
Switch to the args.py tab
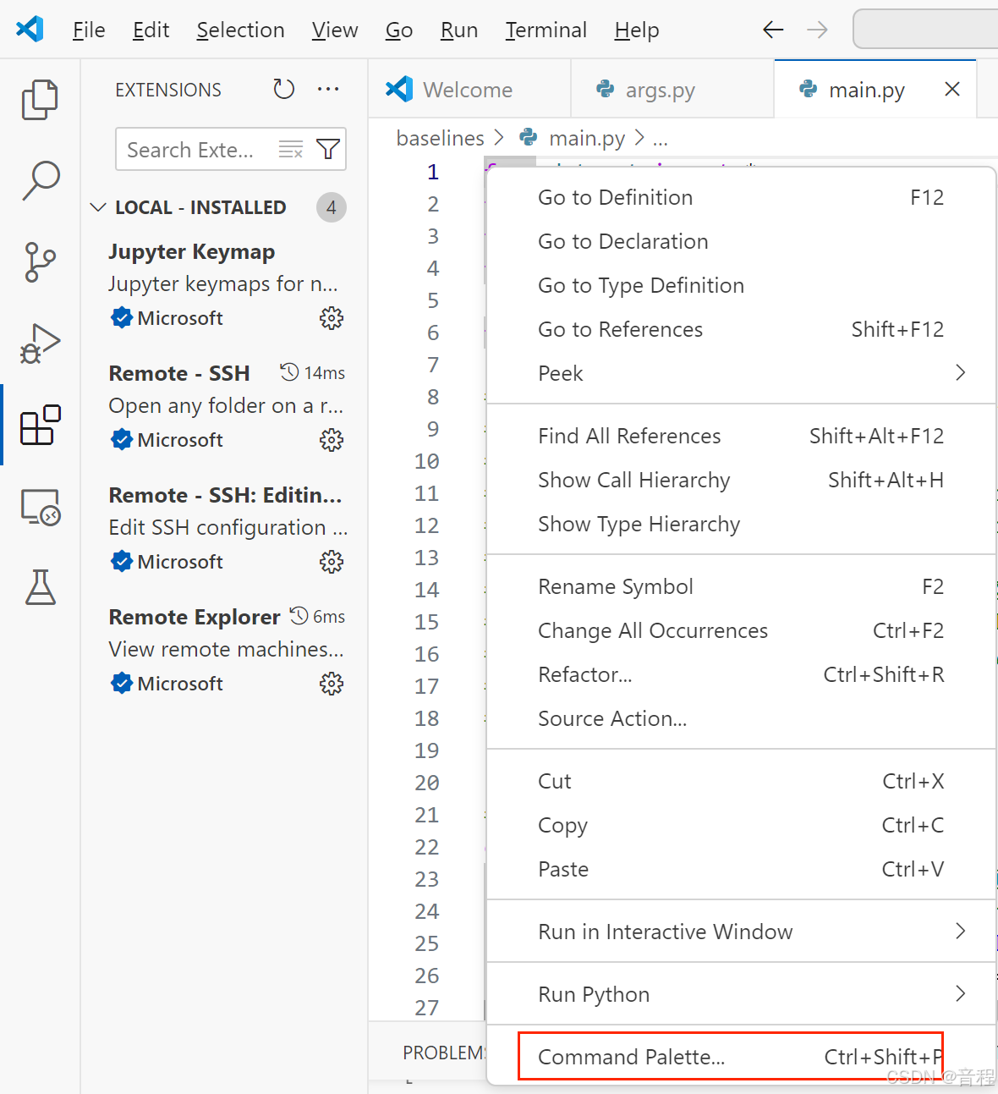tap(659, 91)
